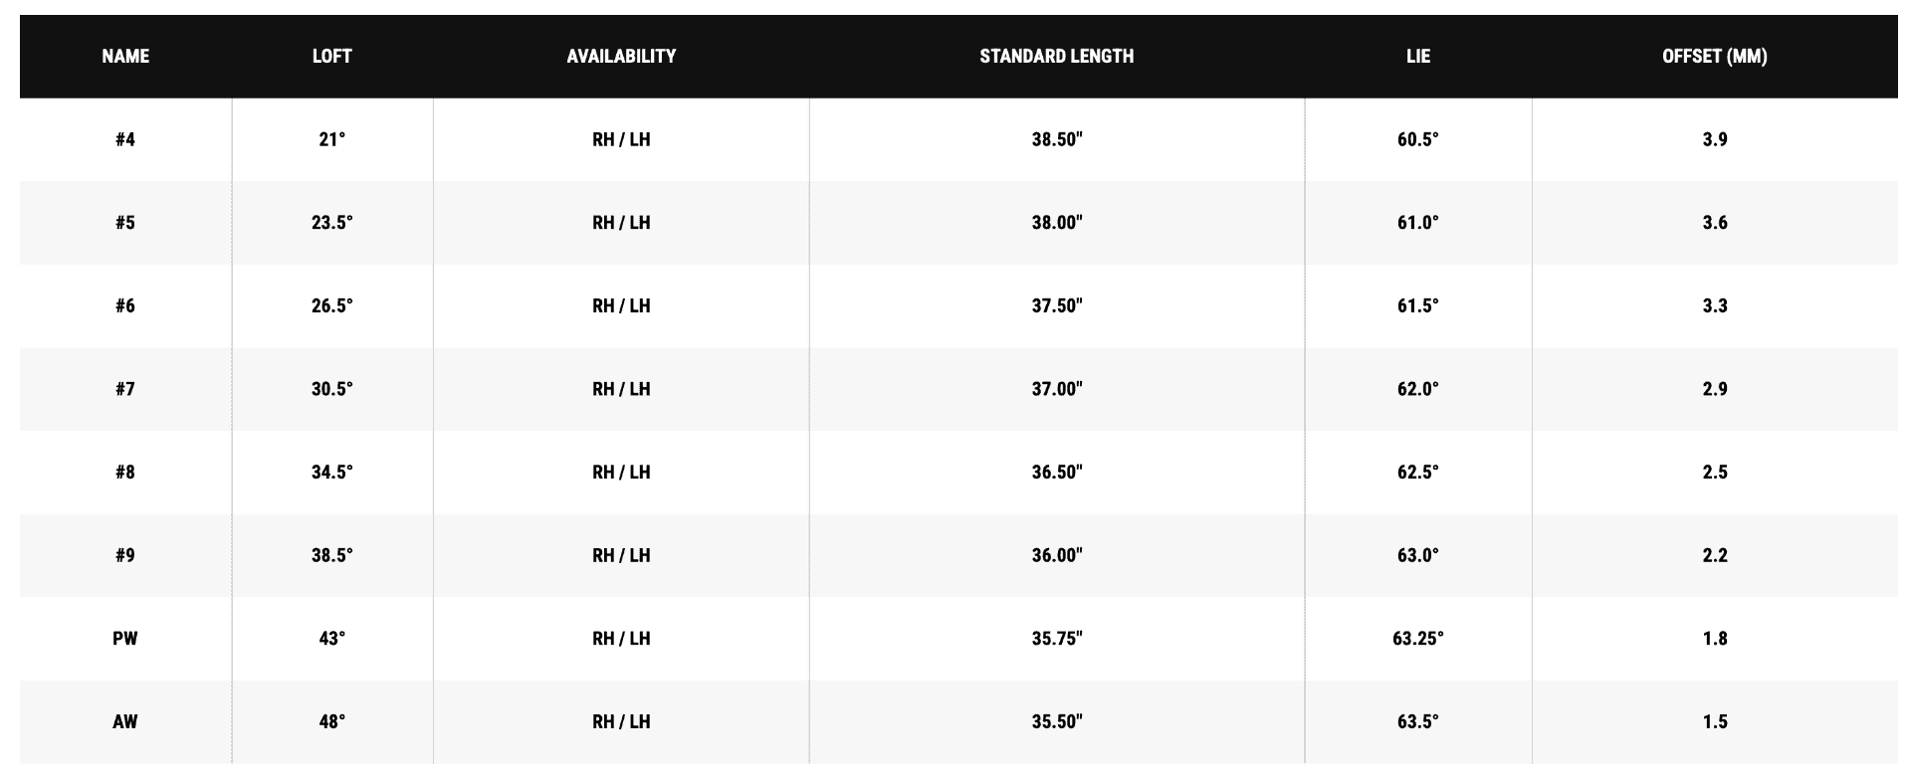
Task: Click the OFFSET (MM) column header
Action: 1714,57
